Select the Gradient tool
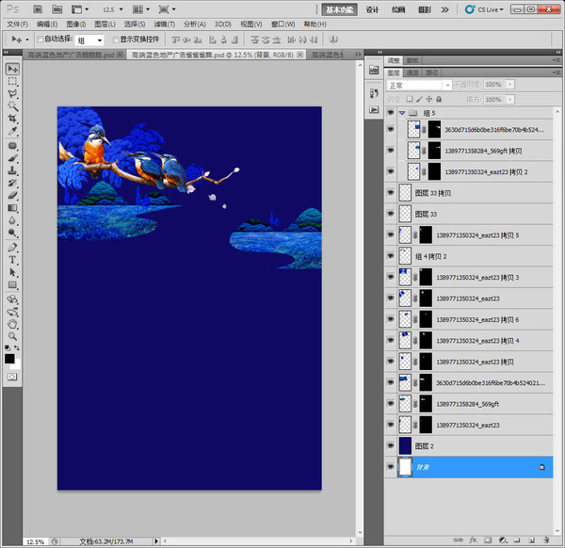This screenshot has height=548, width=565. (x=12, y=208)
